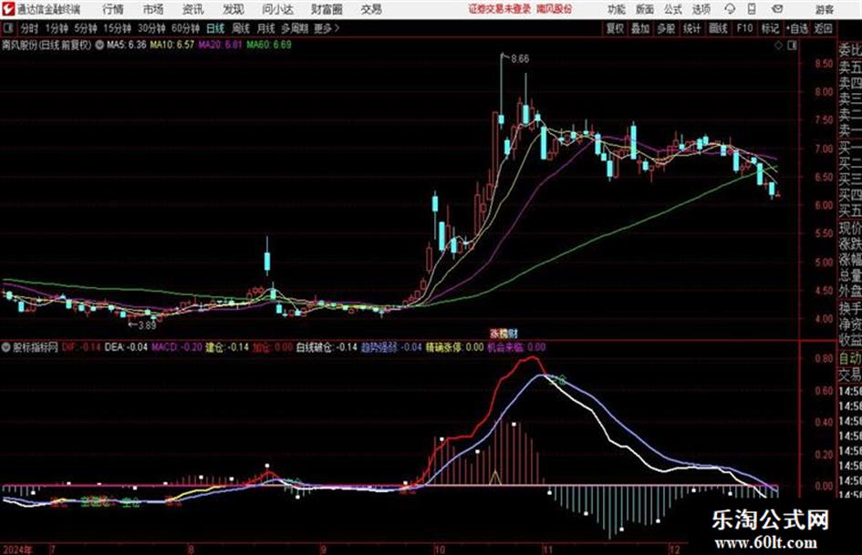Switch to the 分时 period tab

click(x=30, y=28)
